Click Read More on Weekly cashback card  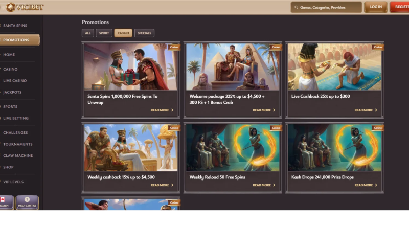click(162, 185)
